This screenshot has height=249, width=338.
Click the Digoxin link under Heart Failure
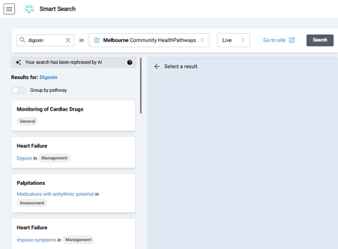(24, 158)
